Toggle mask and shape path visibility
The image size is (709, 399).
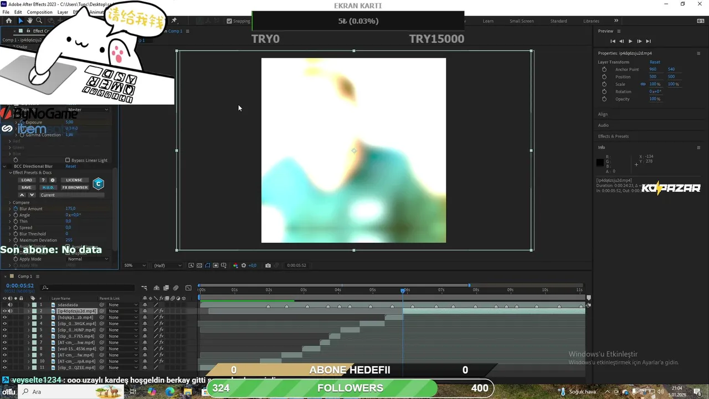(208, 265)
